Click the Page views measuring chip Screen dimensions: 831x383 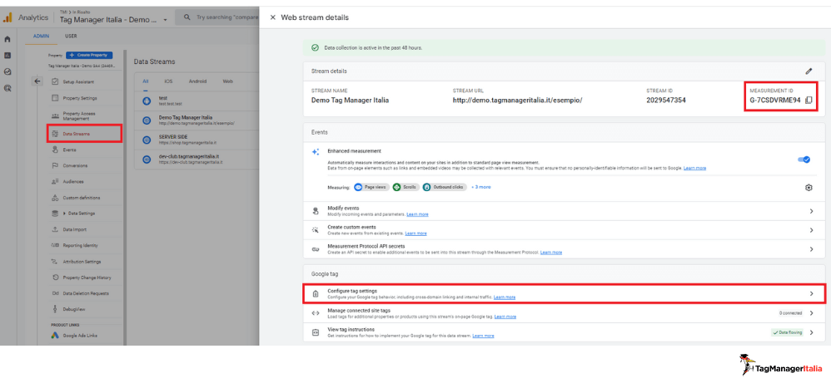point(371,187)
